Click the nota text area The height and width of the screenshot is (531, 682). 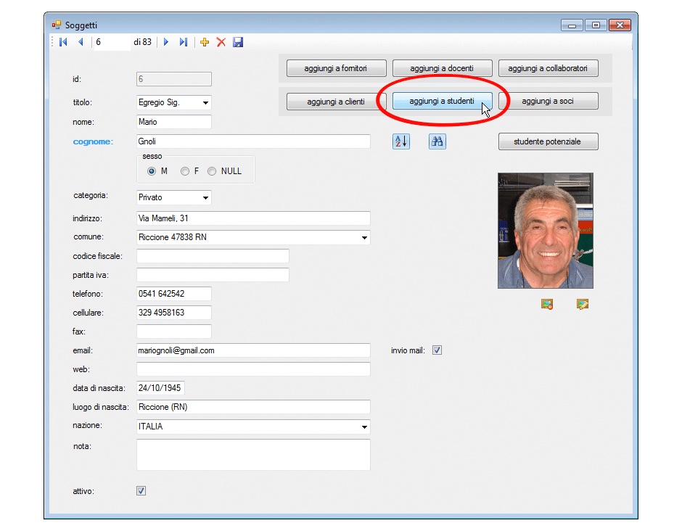(253, 455)
